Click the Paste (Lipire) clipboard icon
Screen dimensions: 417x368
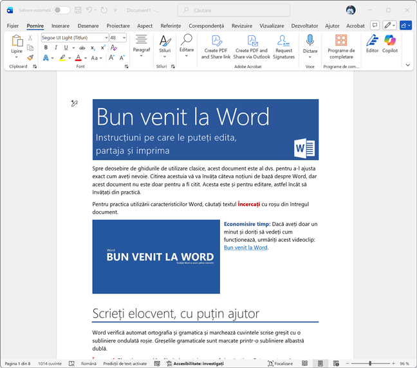[x=17, y=41]
